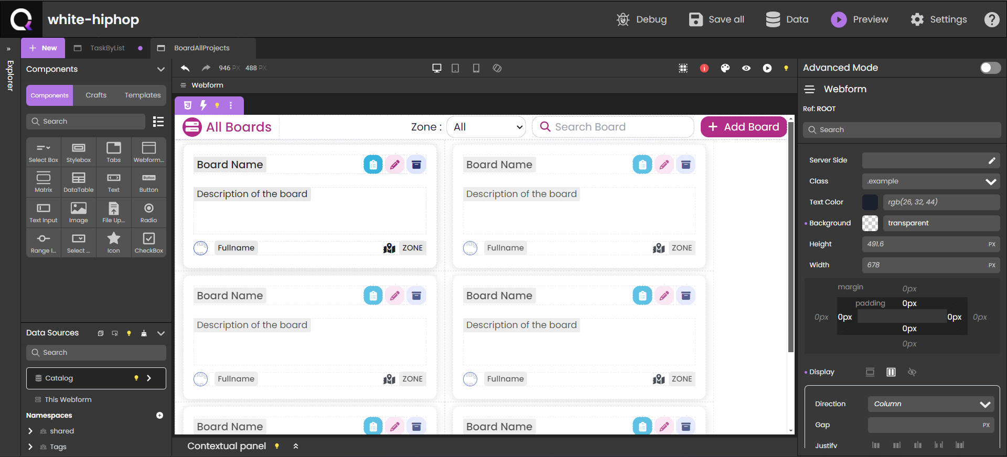Image resolution: width=1007 pixels, height=457 pixels.
Task: Select the desktop viewport icon
Action: click(x=436, y=68)
